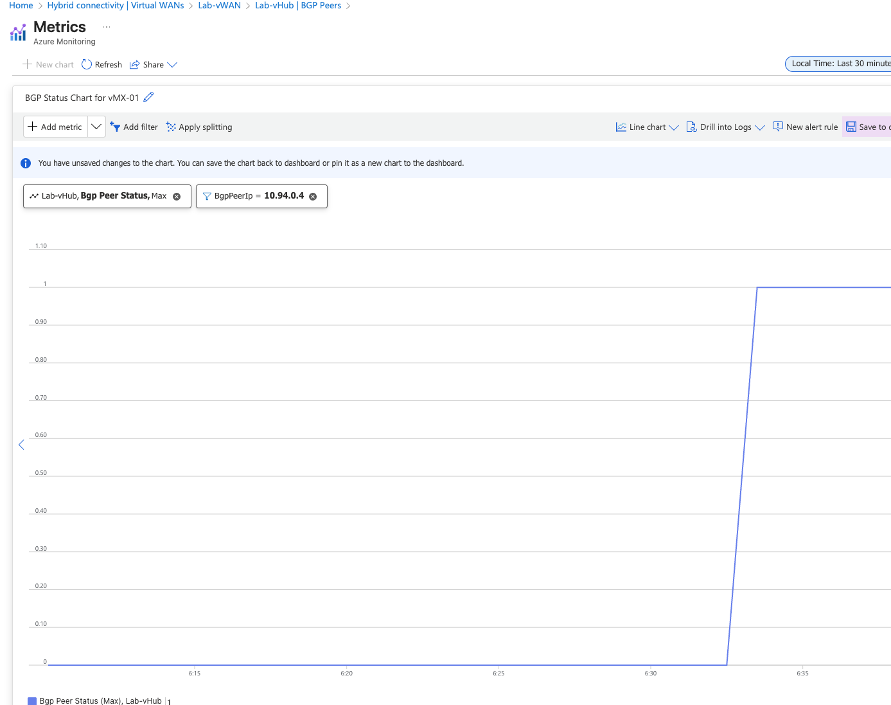891x705 pixels.
Task: Click the 6:25 time axis label
Action: 498,674
